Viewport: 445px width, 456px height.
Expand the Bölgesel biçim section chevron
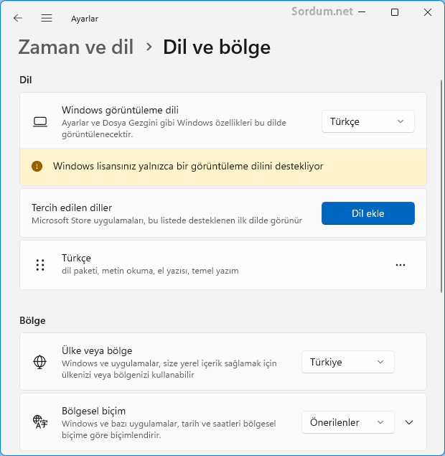pyautogui.click(x=409, y=422)
